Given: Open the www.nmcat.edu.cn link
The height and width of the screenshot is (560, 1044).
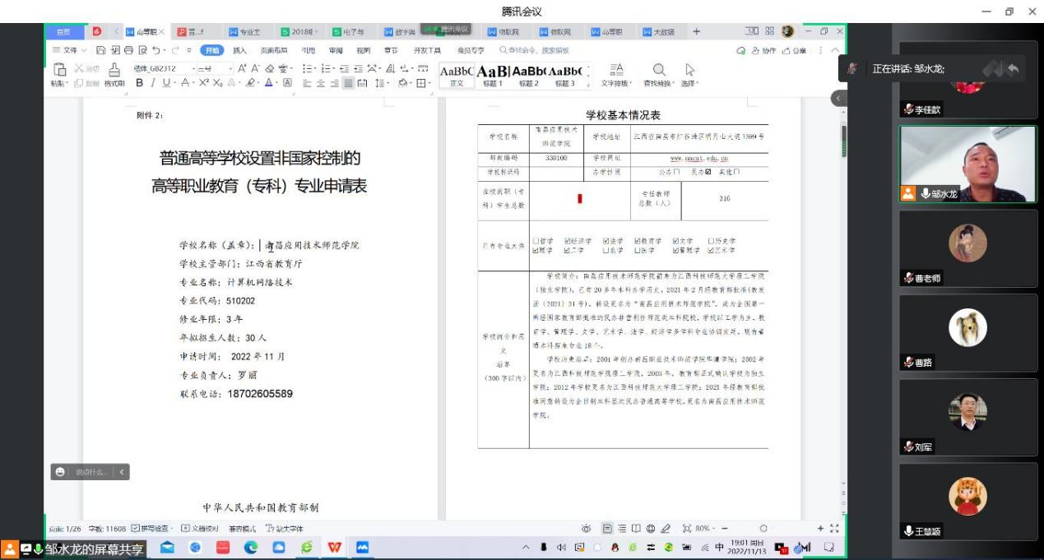Looking at the screenshot, I should [x=699, y=157].
